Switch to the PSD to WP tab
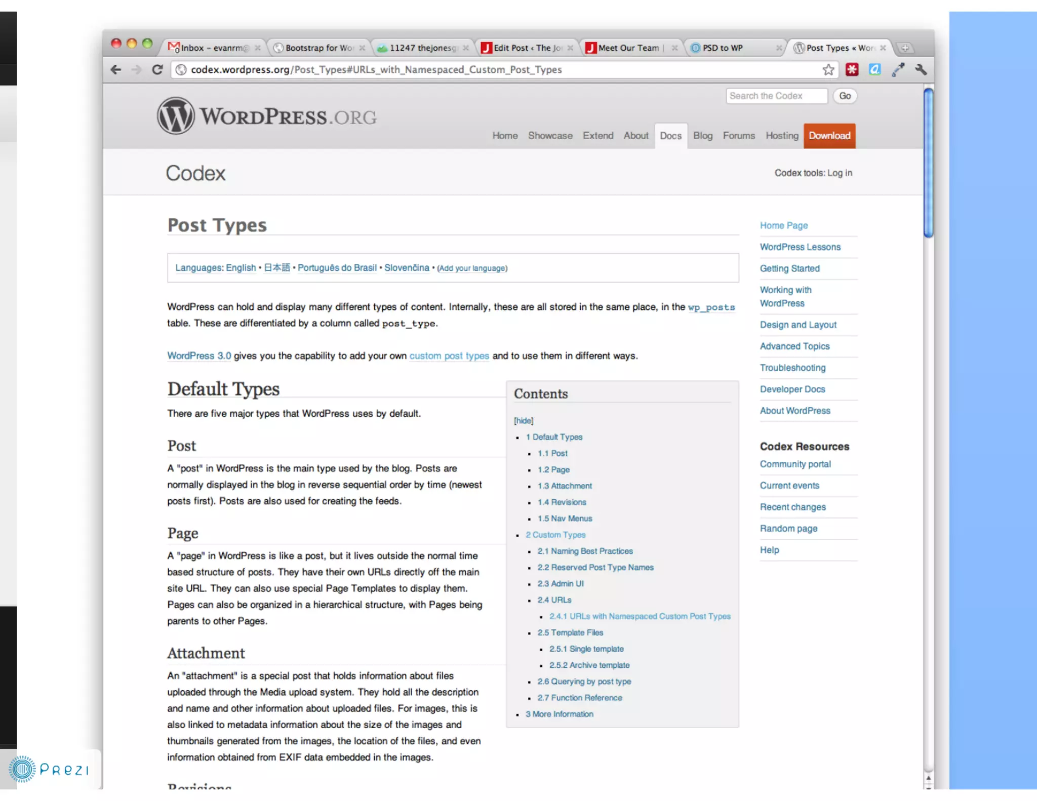The width and height of the screenshot is (1037, 801). tap(735, 48)
